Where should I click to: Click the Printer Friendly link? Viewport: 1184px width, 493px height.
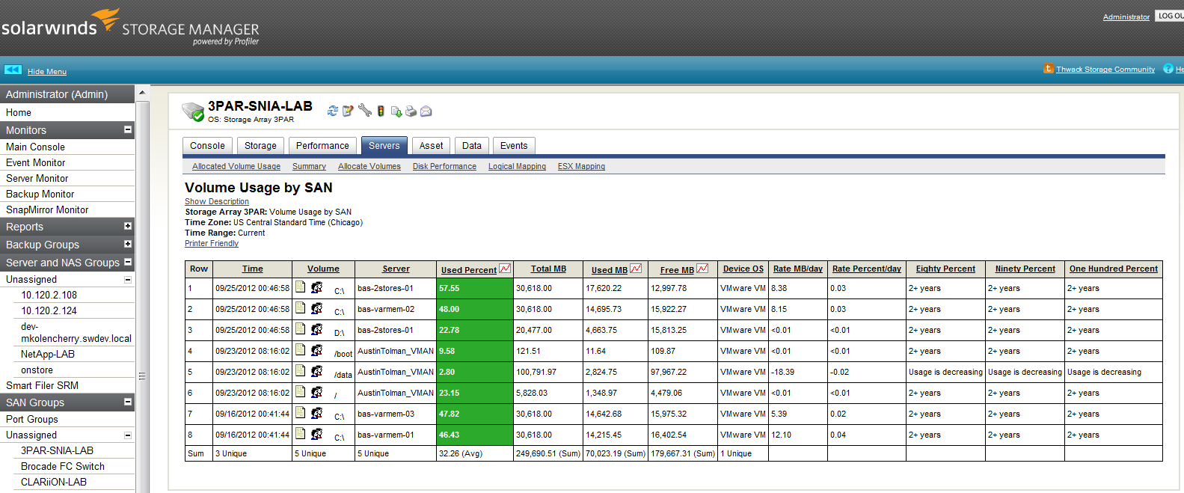click(x=212, y=243)
